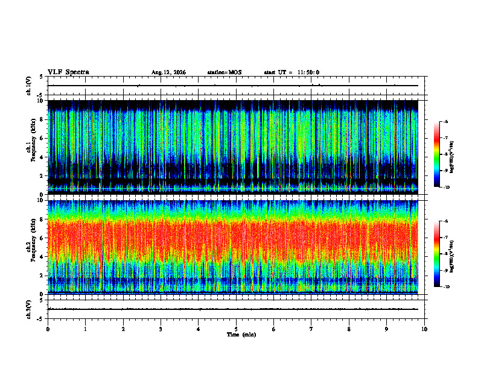
Task: Click the ch.1 spectrogram color bar
Action: tap(436, 154)
